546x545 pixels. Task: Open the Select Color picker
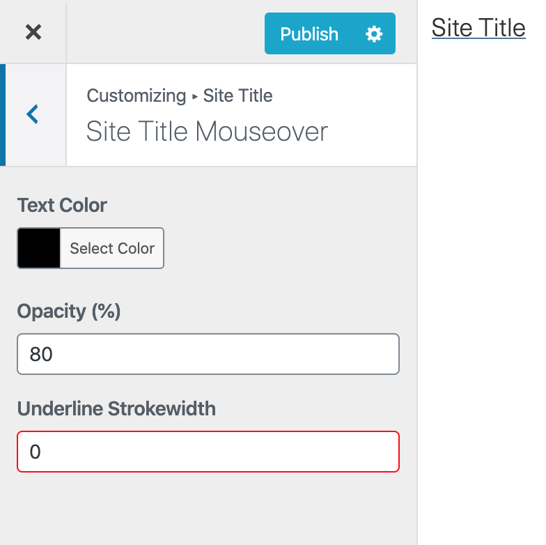tap(112, 248)
